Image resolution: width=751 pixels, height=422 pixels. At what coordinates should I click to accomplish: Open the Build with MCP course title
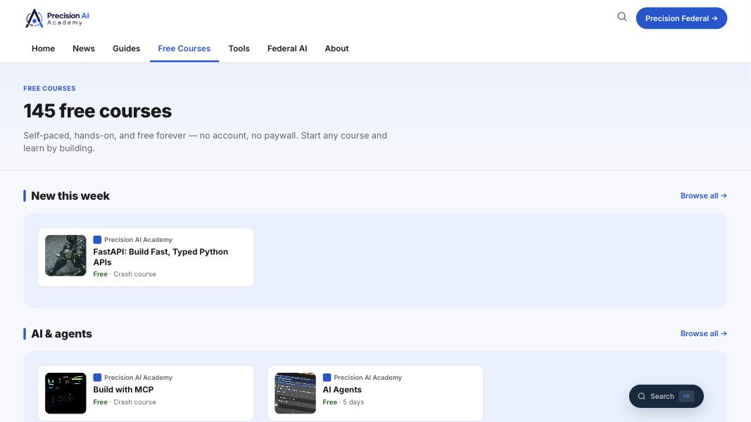tap(123, 390)
